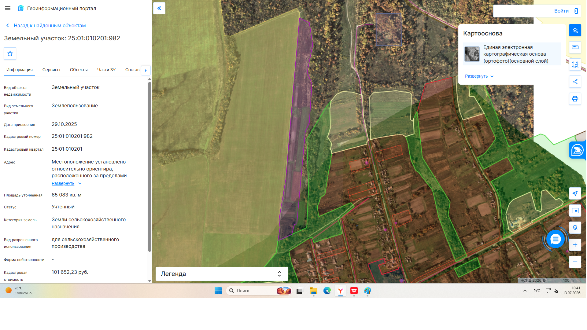Image resolution: width=587 pixels, height=330 pixels.
Task: Print the map using printer icon
Action: [575, 99]
